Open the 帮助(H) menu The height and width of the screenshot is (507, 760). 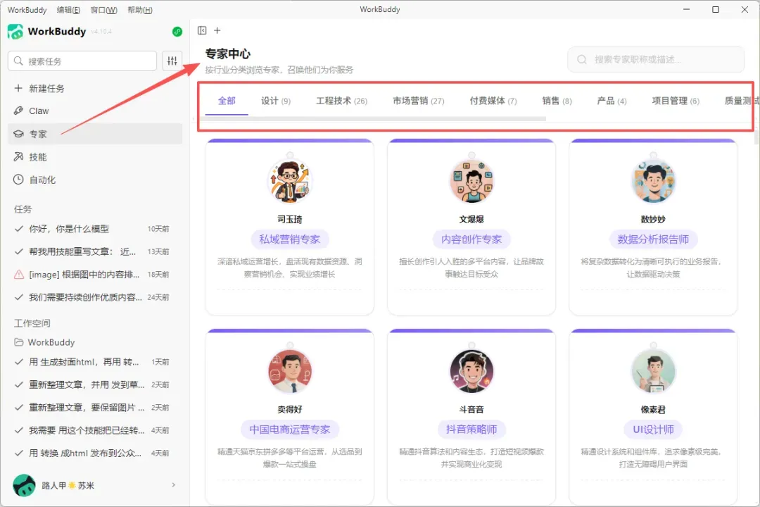(x=139, y=10)
